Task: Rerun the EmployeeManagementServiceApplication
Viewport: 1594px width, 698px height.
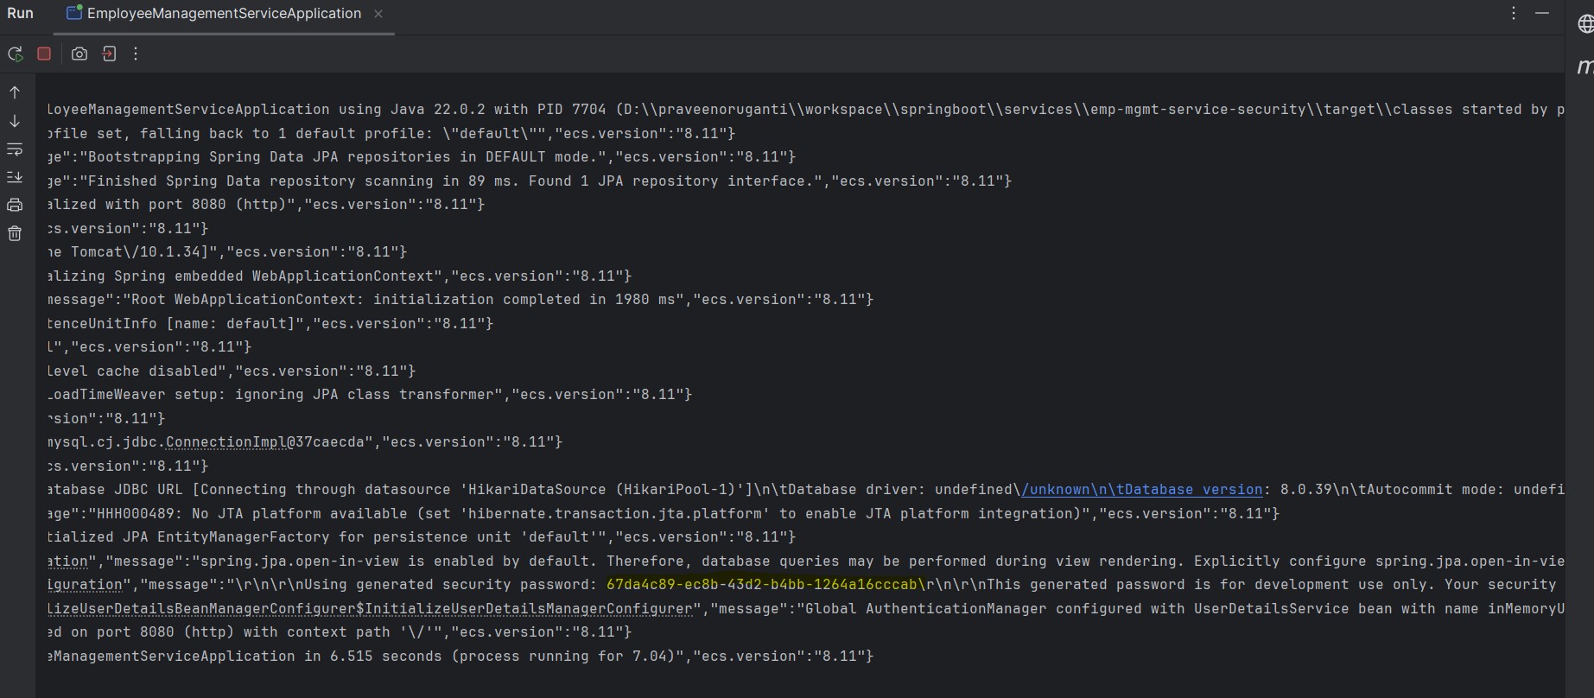Action: click(x=15, y=54)
